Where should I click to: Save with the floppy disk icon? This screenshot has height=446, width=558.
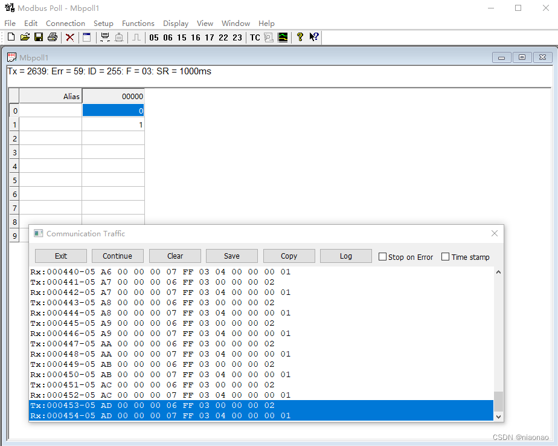pyautogui.click(x=39, y=37)
